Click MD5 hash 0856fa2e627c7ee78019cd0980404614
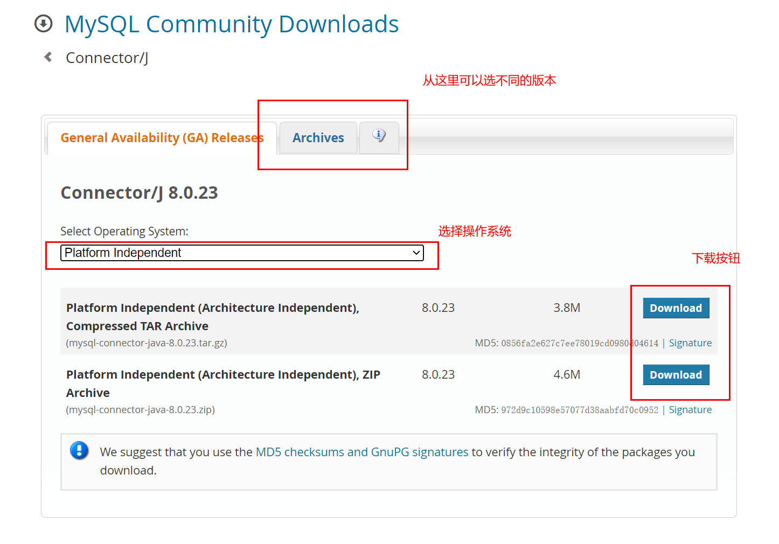 point(580,343)
